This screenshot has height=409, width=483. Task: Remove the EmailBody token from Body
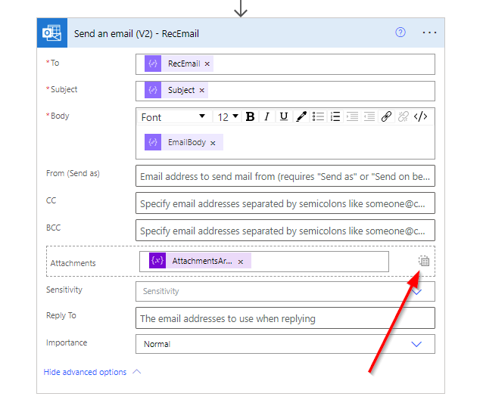[x=213, y=143]
